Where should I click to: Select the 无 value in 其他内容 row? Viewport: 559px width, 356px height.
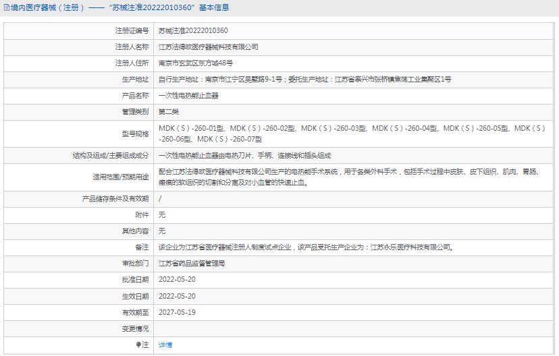(x=162, y=231)
